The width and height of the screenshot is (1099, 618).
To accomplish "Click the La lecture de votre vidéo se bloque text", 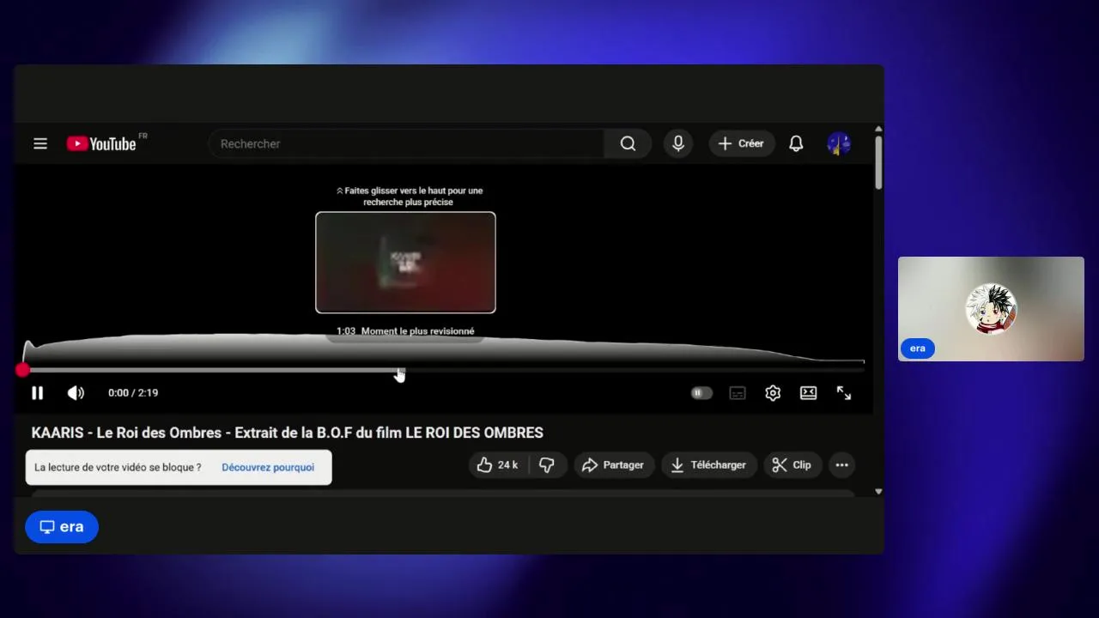I will (x=118, y=468).
